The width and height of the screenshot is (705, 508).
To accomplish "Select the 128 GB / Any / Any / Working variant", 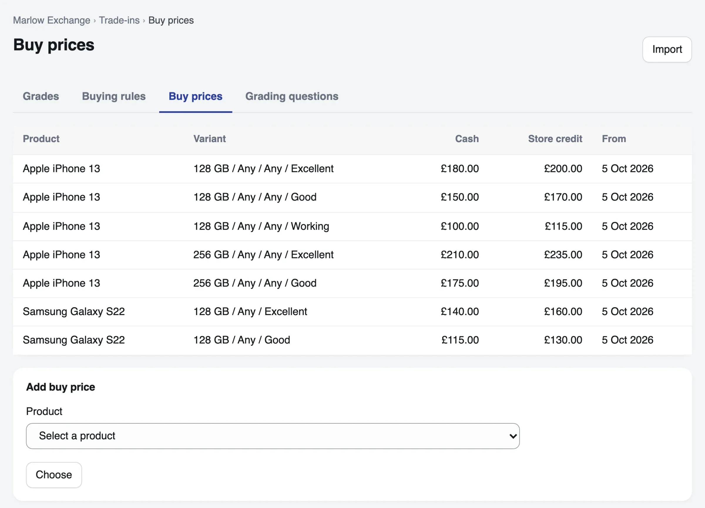I will pyautogui.click(x=261, y=226).
